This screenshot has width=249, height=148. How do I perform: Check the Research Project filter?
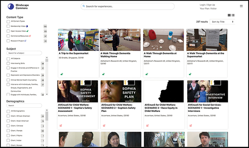point(8,41)
